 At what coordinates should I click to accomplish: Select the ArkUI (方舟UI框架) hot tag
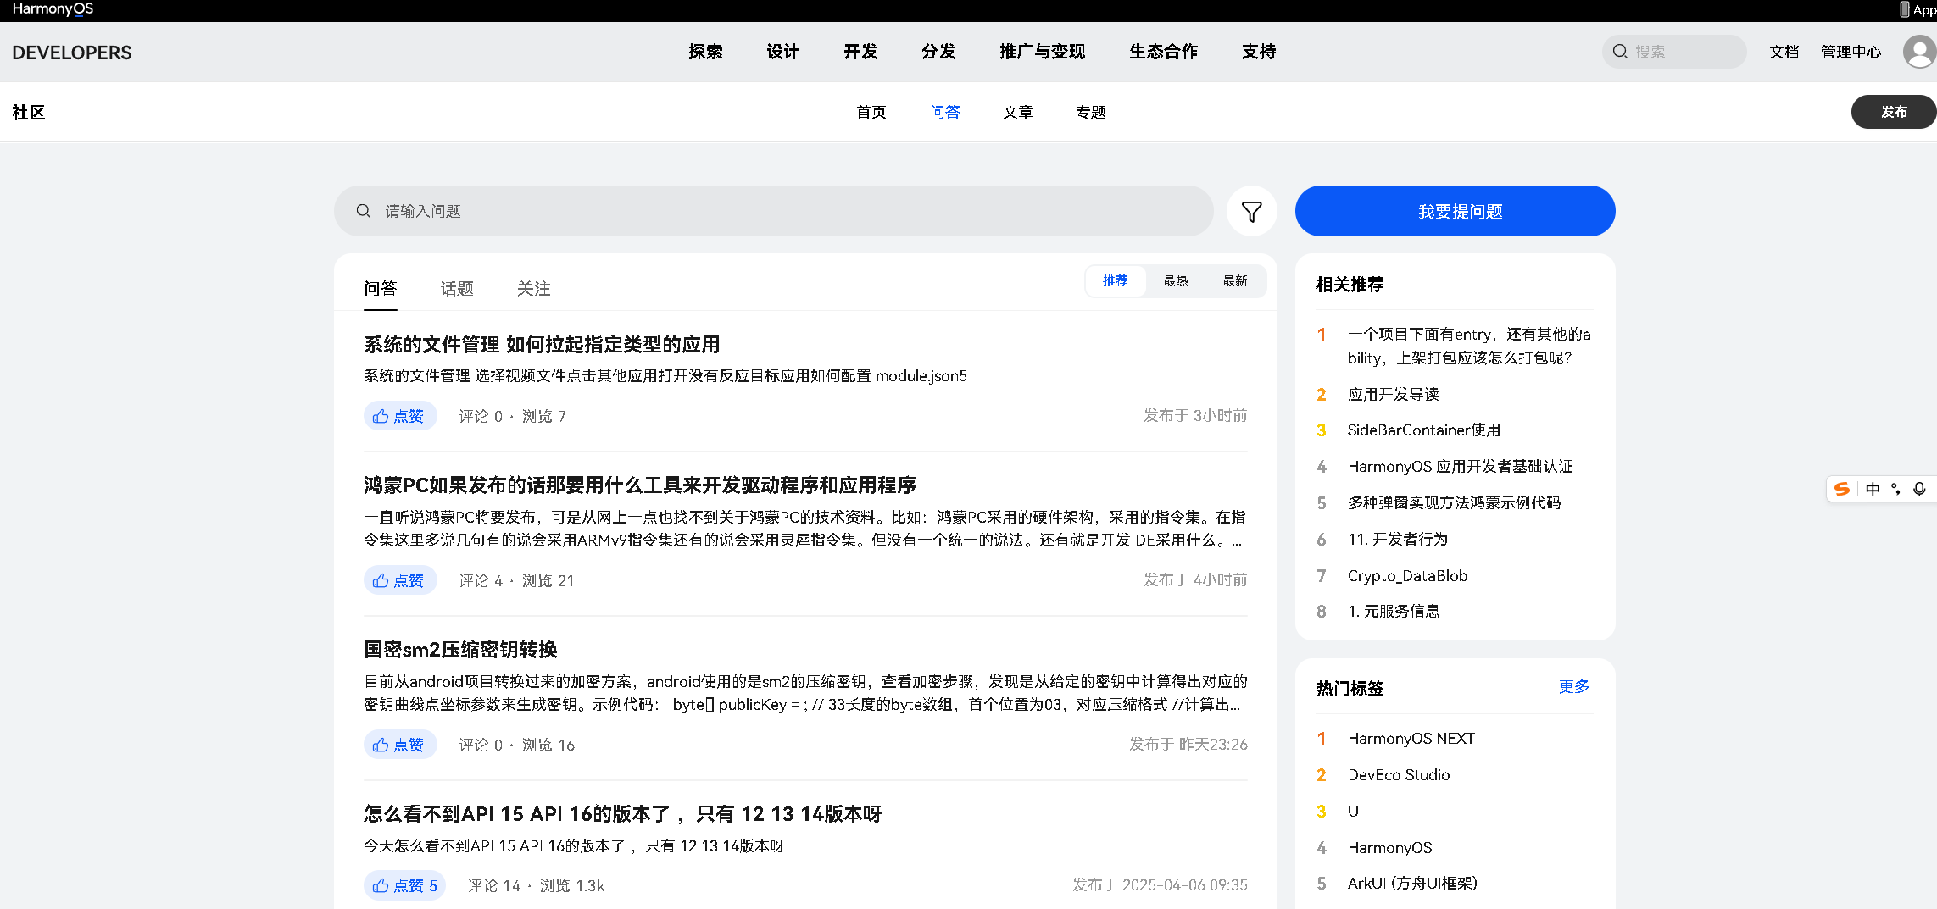pos(1412,884)
